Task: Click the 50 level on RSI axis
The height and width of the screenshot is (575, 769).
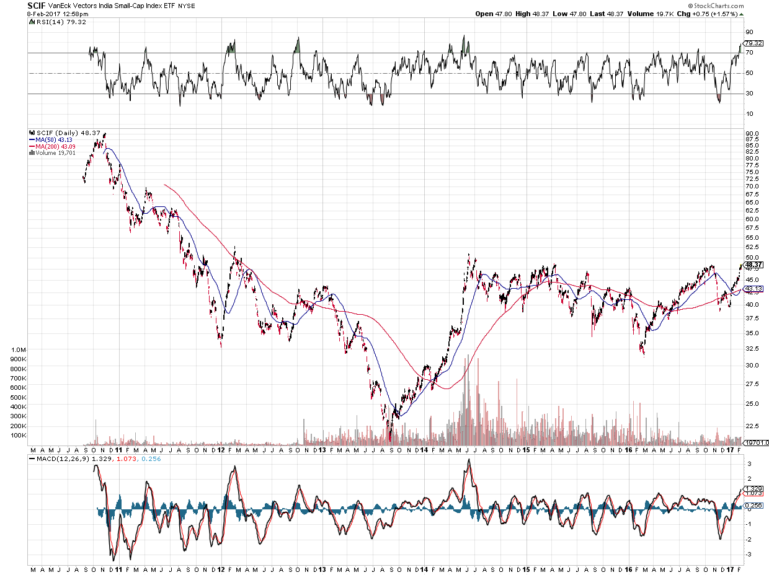Action: point(749,73)
